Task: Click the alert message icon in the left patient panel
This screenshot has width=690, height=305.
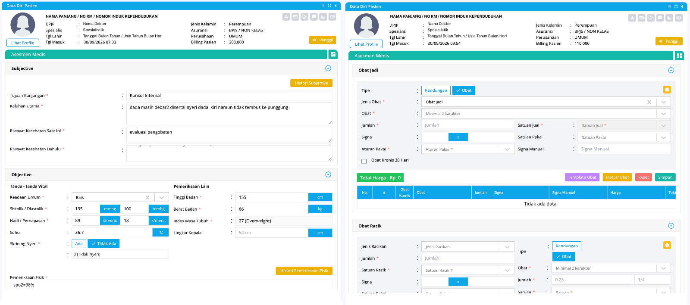Action: click(x=314, y=17)
